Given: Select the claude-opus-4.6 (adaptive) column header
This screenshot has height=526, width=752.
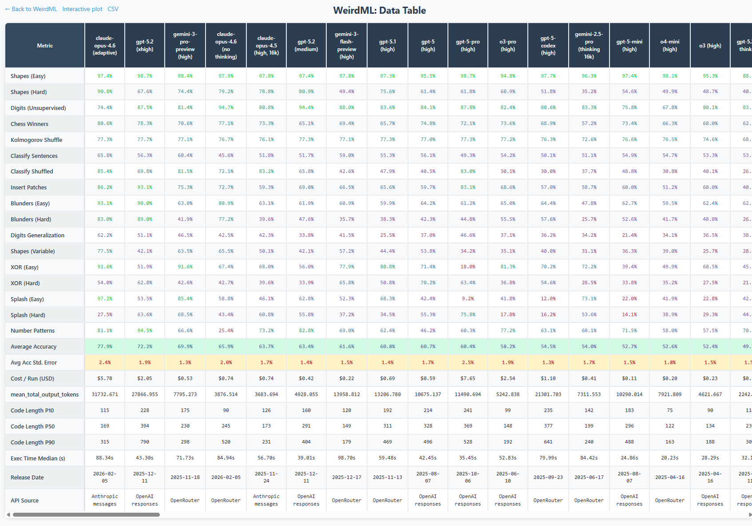Looking at the screenshot, I should (x=104, y=45).
